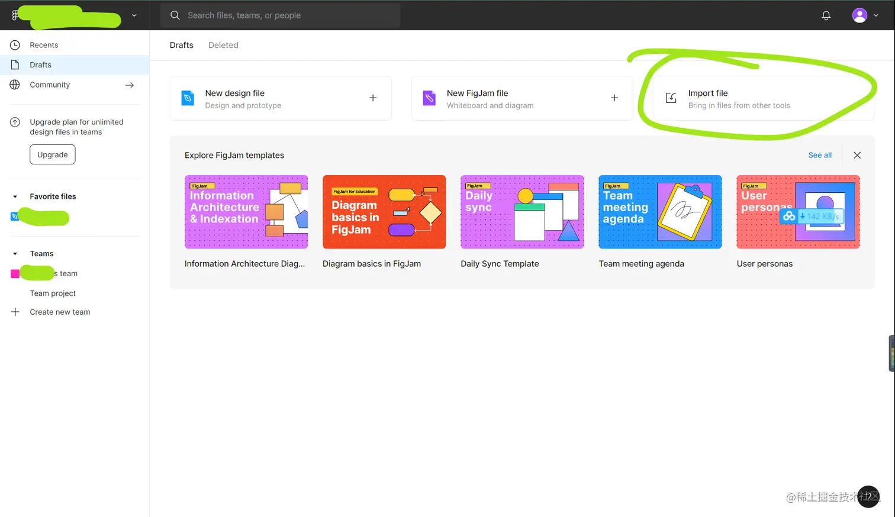Click the Information Architecture Diag... caption
This screenshot has width=895, height=517.
pyautogui.click(x=245, y=264)
